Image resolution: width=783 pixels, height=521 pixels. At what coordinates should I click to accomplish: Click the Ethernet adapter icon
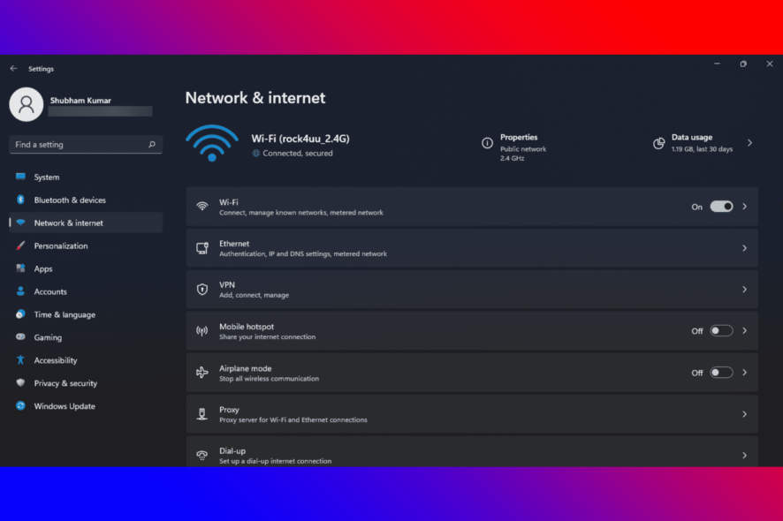point(201,248)
